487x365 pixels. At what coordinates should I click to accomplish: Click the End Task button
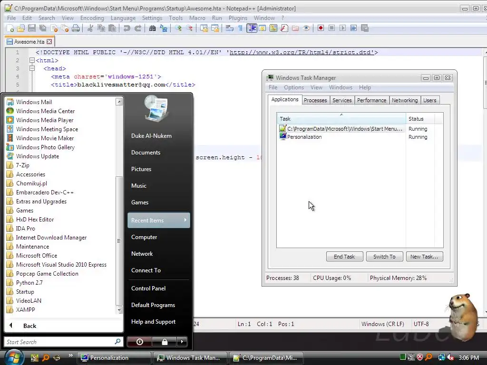344,257
